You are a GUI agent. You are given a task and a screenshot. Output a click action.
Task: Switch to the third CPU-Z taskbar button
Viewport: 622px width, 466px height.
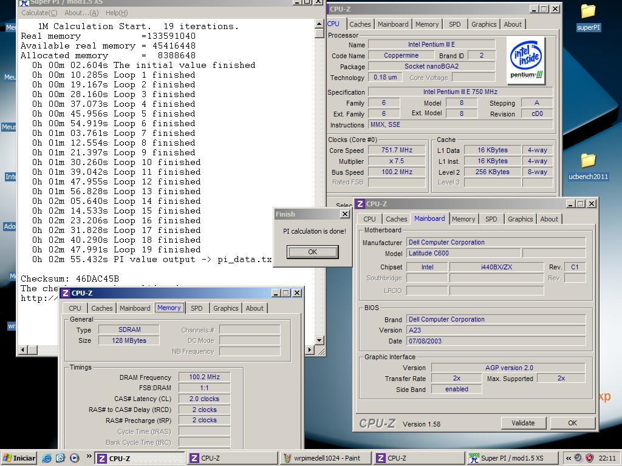[419, 458]
